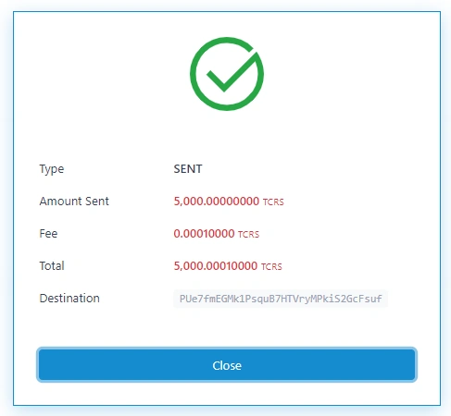
Task: Click the Type label
Action: (x=52, y=169)
